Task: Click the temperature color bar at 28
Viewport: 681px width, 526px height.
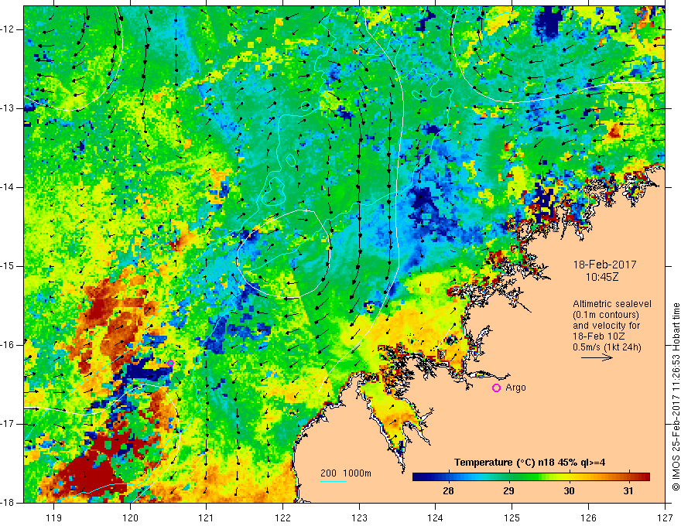Action: click(448, 477)
